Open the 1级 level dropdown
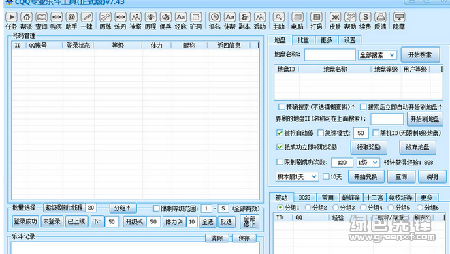Viewport: 450px width, 254px height. point(368,163)
